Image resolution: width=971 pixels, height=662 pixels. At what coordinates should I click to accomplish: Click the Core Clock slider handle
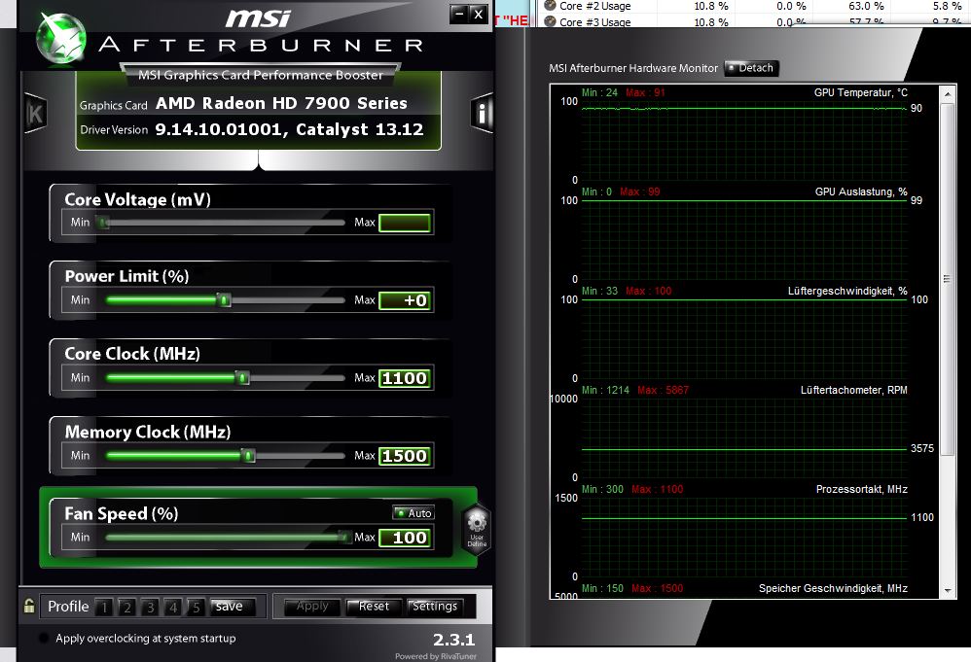pyautogui.click(x=243, y=377)
